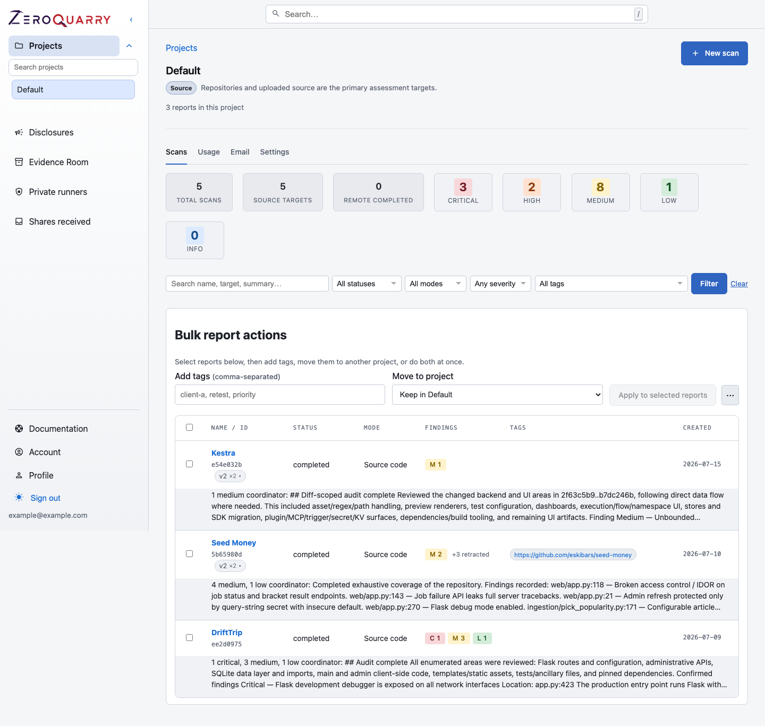This screenshot has height=726, width=765.
Task: Switch to the Scans tab
Action: (x=176, y=152)
